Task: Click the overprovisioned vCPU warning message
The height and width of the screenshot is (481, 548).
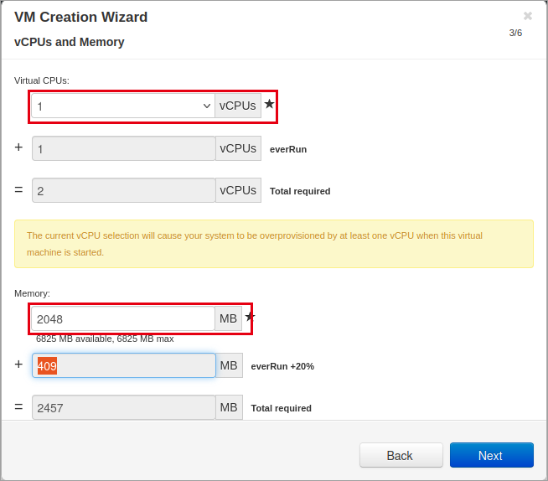Action: pos(274,244)
